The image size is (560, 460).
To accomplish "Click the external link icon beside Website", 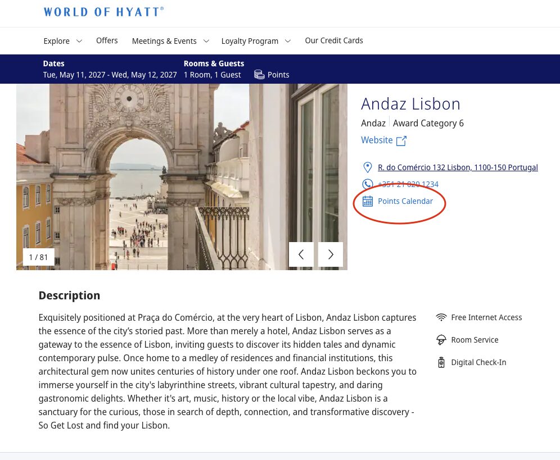I will point(401,140).
